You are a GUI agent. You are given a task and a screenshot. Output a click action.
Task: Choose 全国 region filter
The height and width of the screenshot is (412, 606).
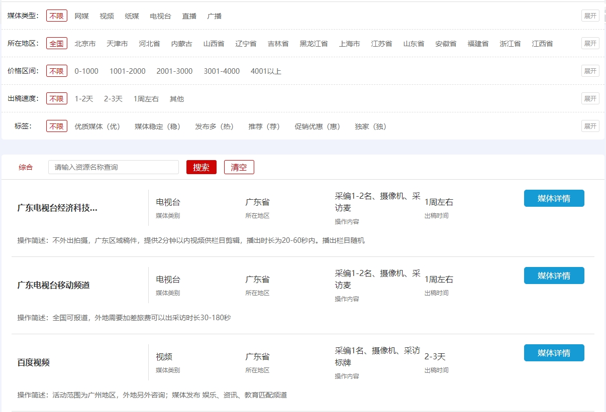coord(57,44)
